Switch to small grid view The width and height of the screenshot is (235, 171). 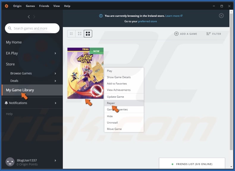(x=71, y=33)
